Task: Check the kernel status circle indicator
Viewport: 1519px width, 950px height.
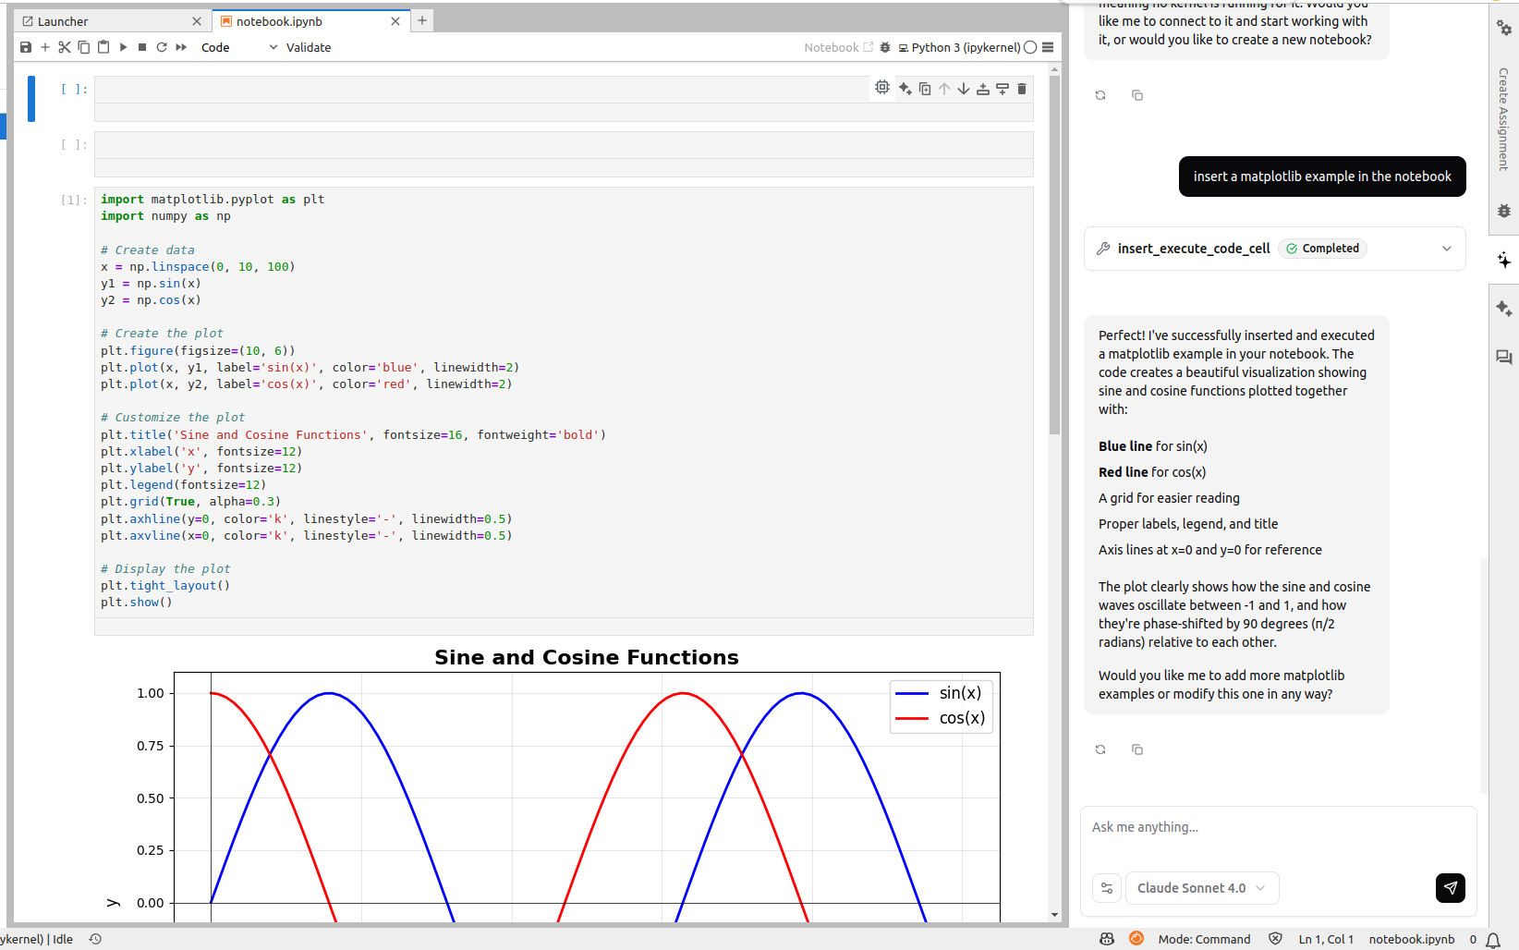Action: tap(1030, 47)
